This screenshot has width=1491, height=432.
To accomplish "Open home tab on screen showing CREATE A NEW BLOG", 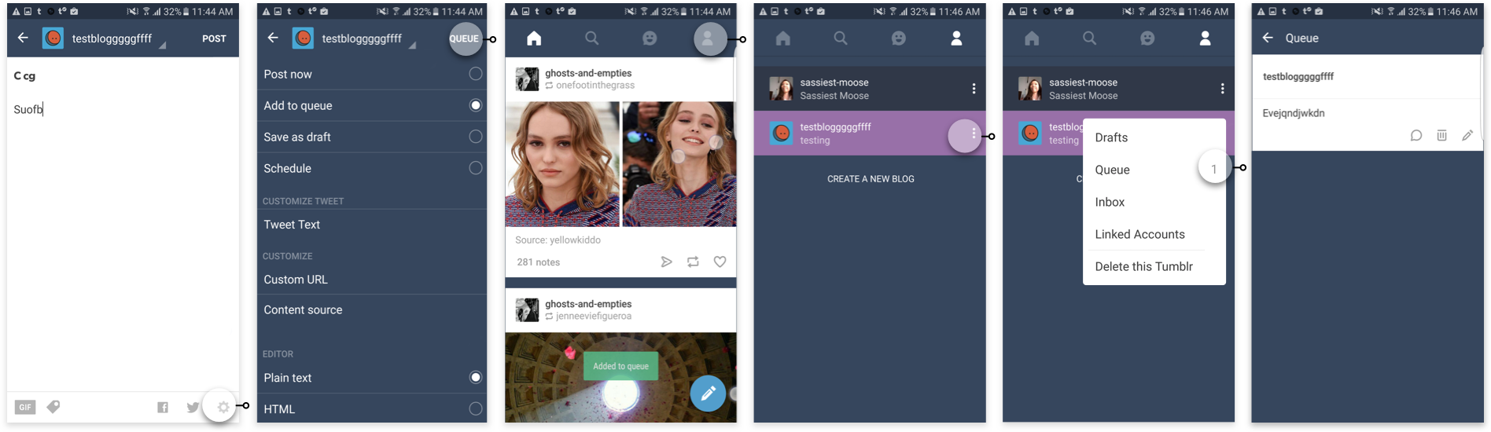I will (783, 38).
